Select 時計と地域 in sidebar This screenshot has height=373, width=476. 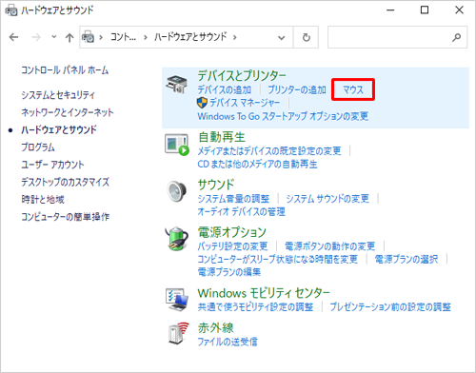coord(43,200)
